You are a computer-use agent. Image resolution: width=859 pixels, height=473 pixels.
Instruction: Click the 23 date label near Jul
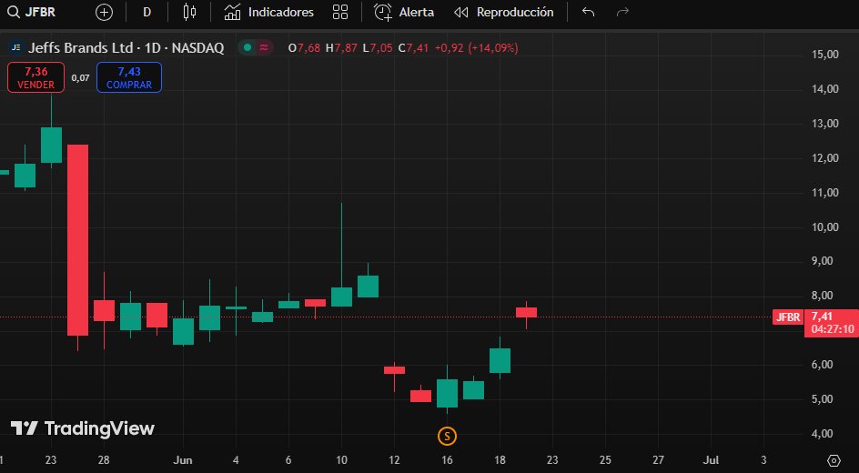[x=552, y=460]
